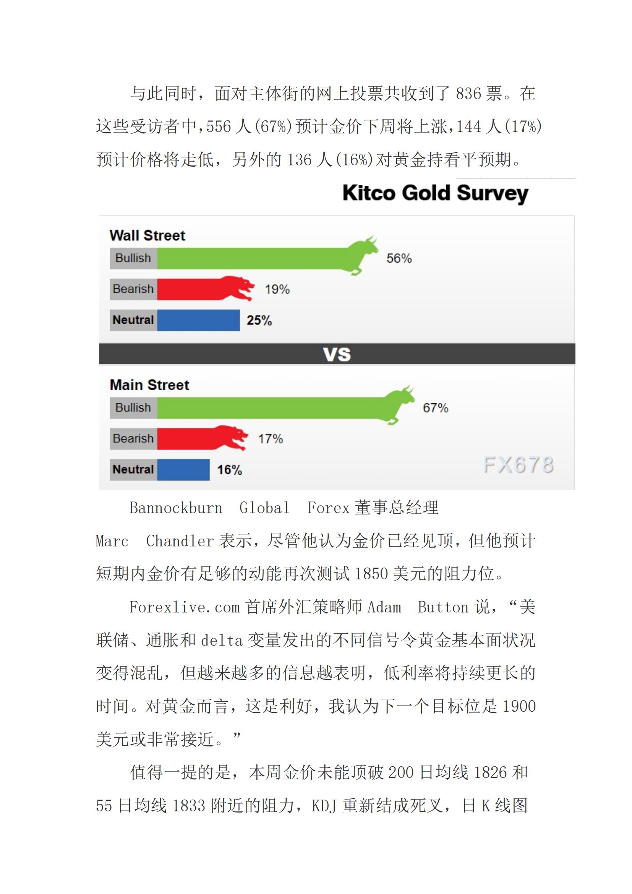
Task: Select the Wall Street blue Neutral bar
Action: (198, 320)
